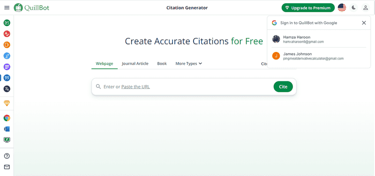Screen dimensions: 375x176
Task: Click the pingmeatderivativecalculator@gmail.com email text
Action: click(313, 59)
